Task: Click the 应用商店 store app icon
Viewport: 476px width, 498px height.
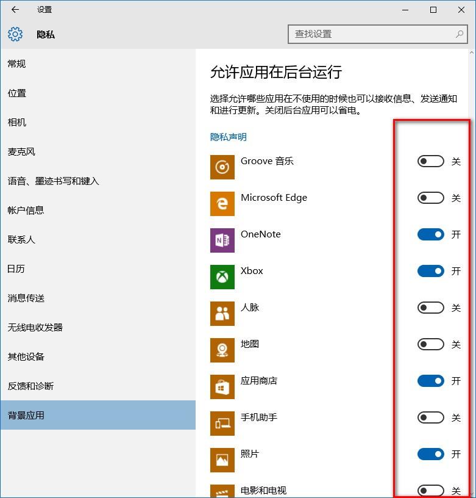Action: point(222,387)
